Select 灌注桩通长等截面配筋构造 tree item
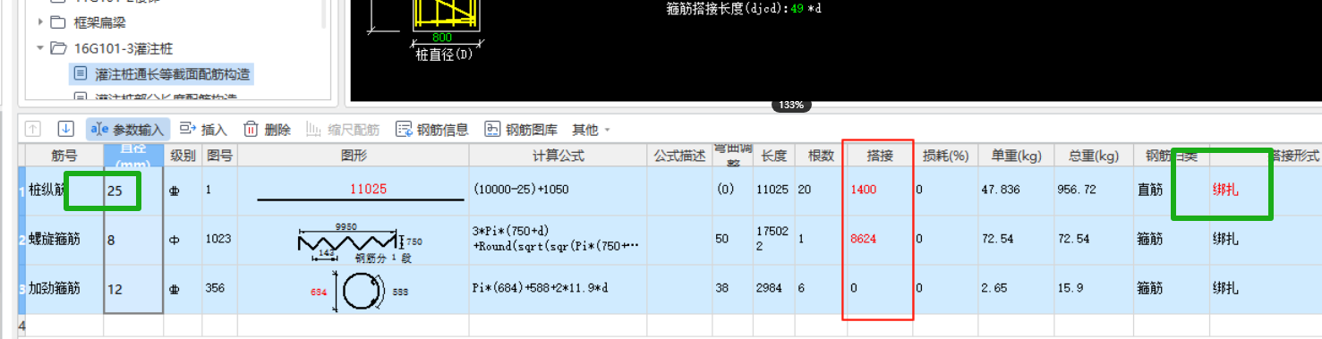Screen dimensions: 1322x339 coord(172,73)
